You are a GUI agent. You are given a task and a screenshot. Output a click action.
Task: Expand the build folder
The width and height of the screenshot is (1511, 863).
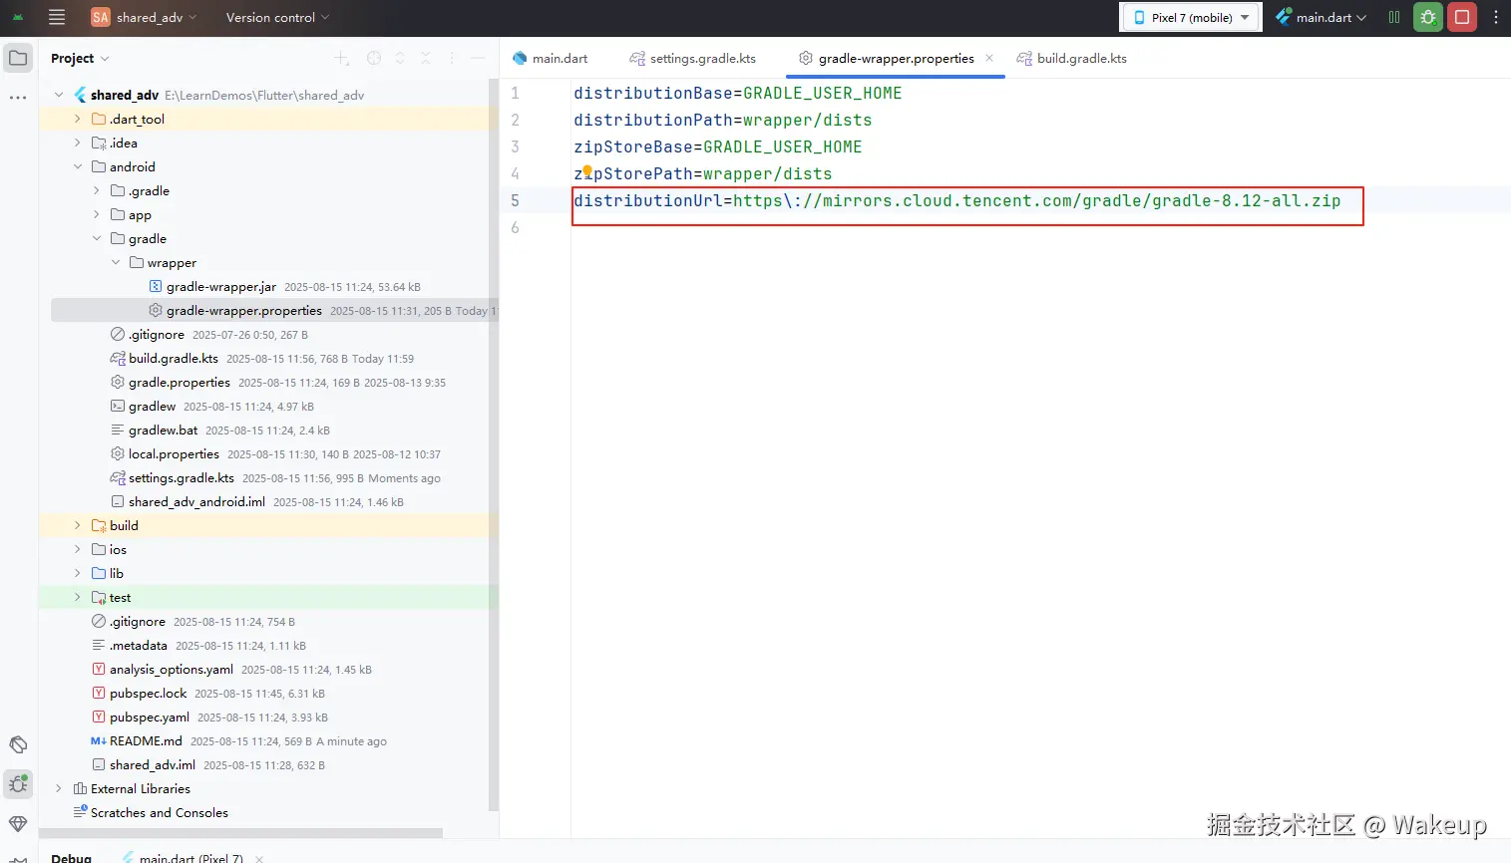(78, 525)
